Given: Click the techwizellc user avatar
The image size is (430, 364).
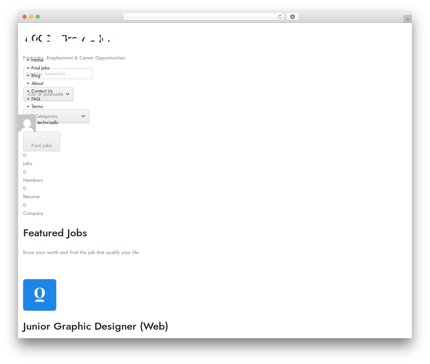Looking at the screenshot, I should point(27,123).
